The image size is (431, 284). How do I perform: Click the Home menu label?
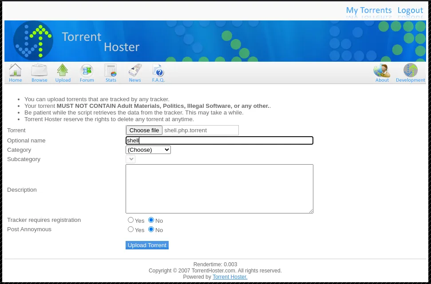click(x=16, y=80)
